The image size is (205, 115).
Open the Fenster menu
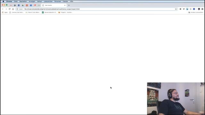[65, 1]
